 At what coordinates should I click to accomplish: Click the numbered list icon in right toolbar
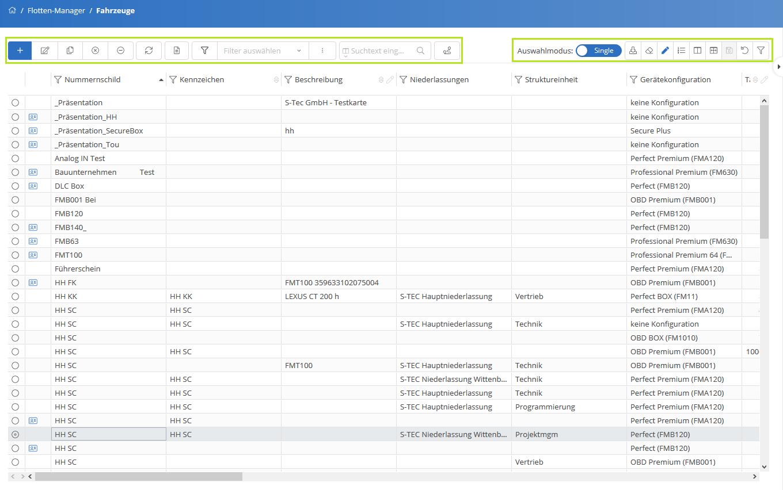(681, 51)
